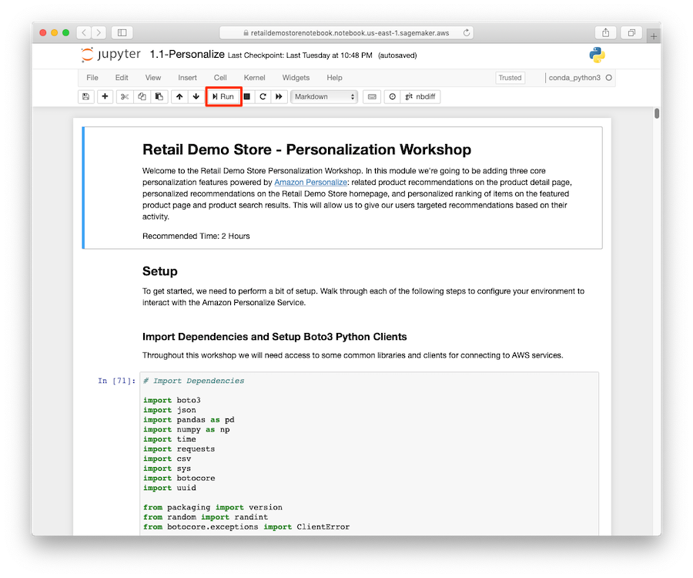The height and width of the screenshot is (578, 693).
Task: Interrupt the kernel with stop icon
Action: tap(247, 96)
